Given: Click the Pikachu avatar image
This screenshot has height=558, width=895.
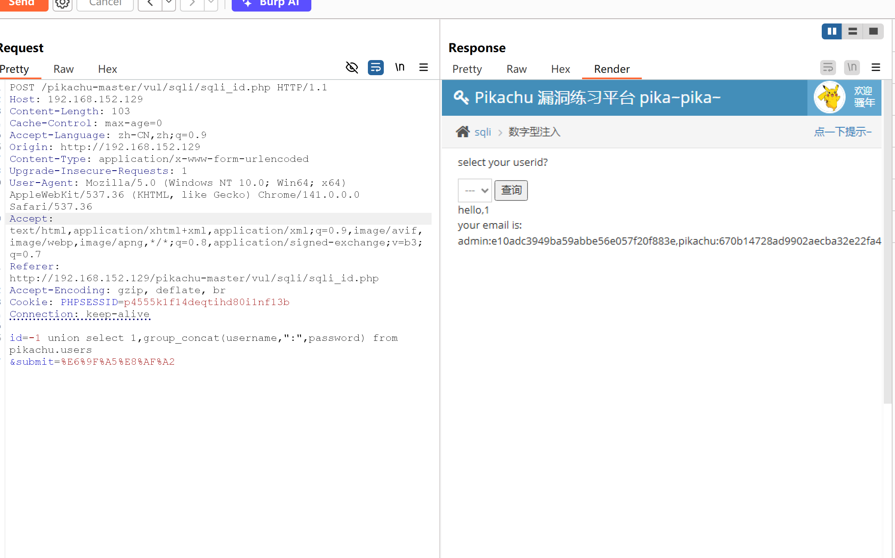Looking at the screenshot, I should [829, 98].
